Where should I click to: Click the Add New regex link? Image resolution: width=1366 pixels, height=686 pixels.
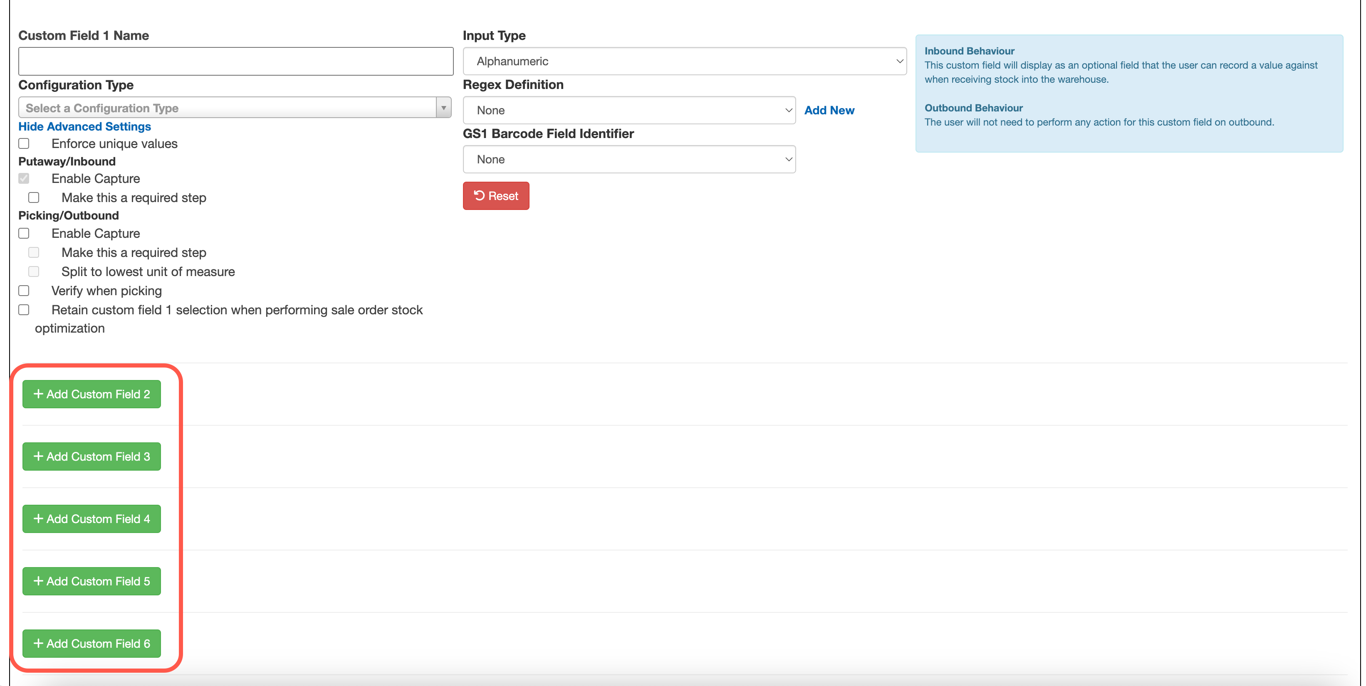pyautogui.click(x=829, y=110)
